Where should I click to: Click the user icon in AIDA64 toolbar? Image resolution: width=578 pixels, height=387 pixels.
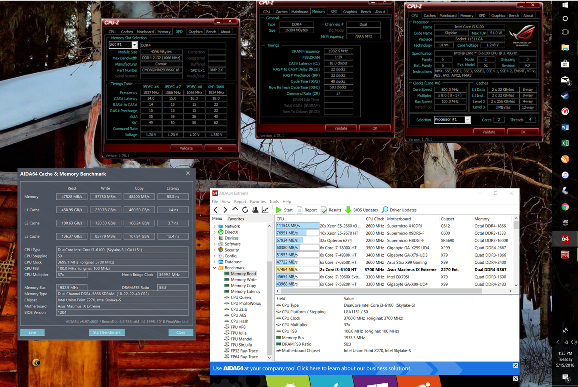(255, 210)
